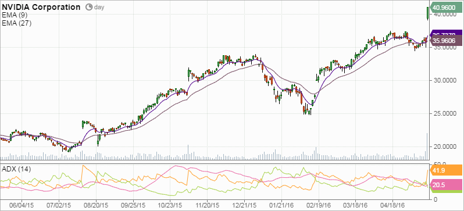Select the NVIDIA Corporation chart title

click(x=41, y=8)
